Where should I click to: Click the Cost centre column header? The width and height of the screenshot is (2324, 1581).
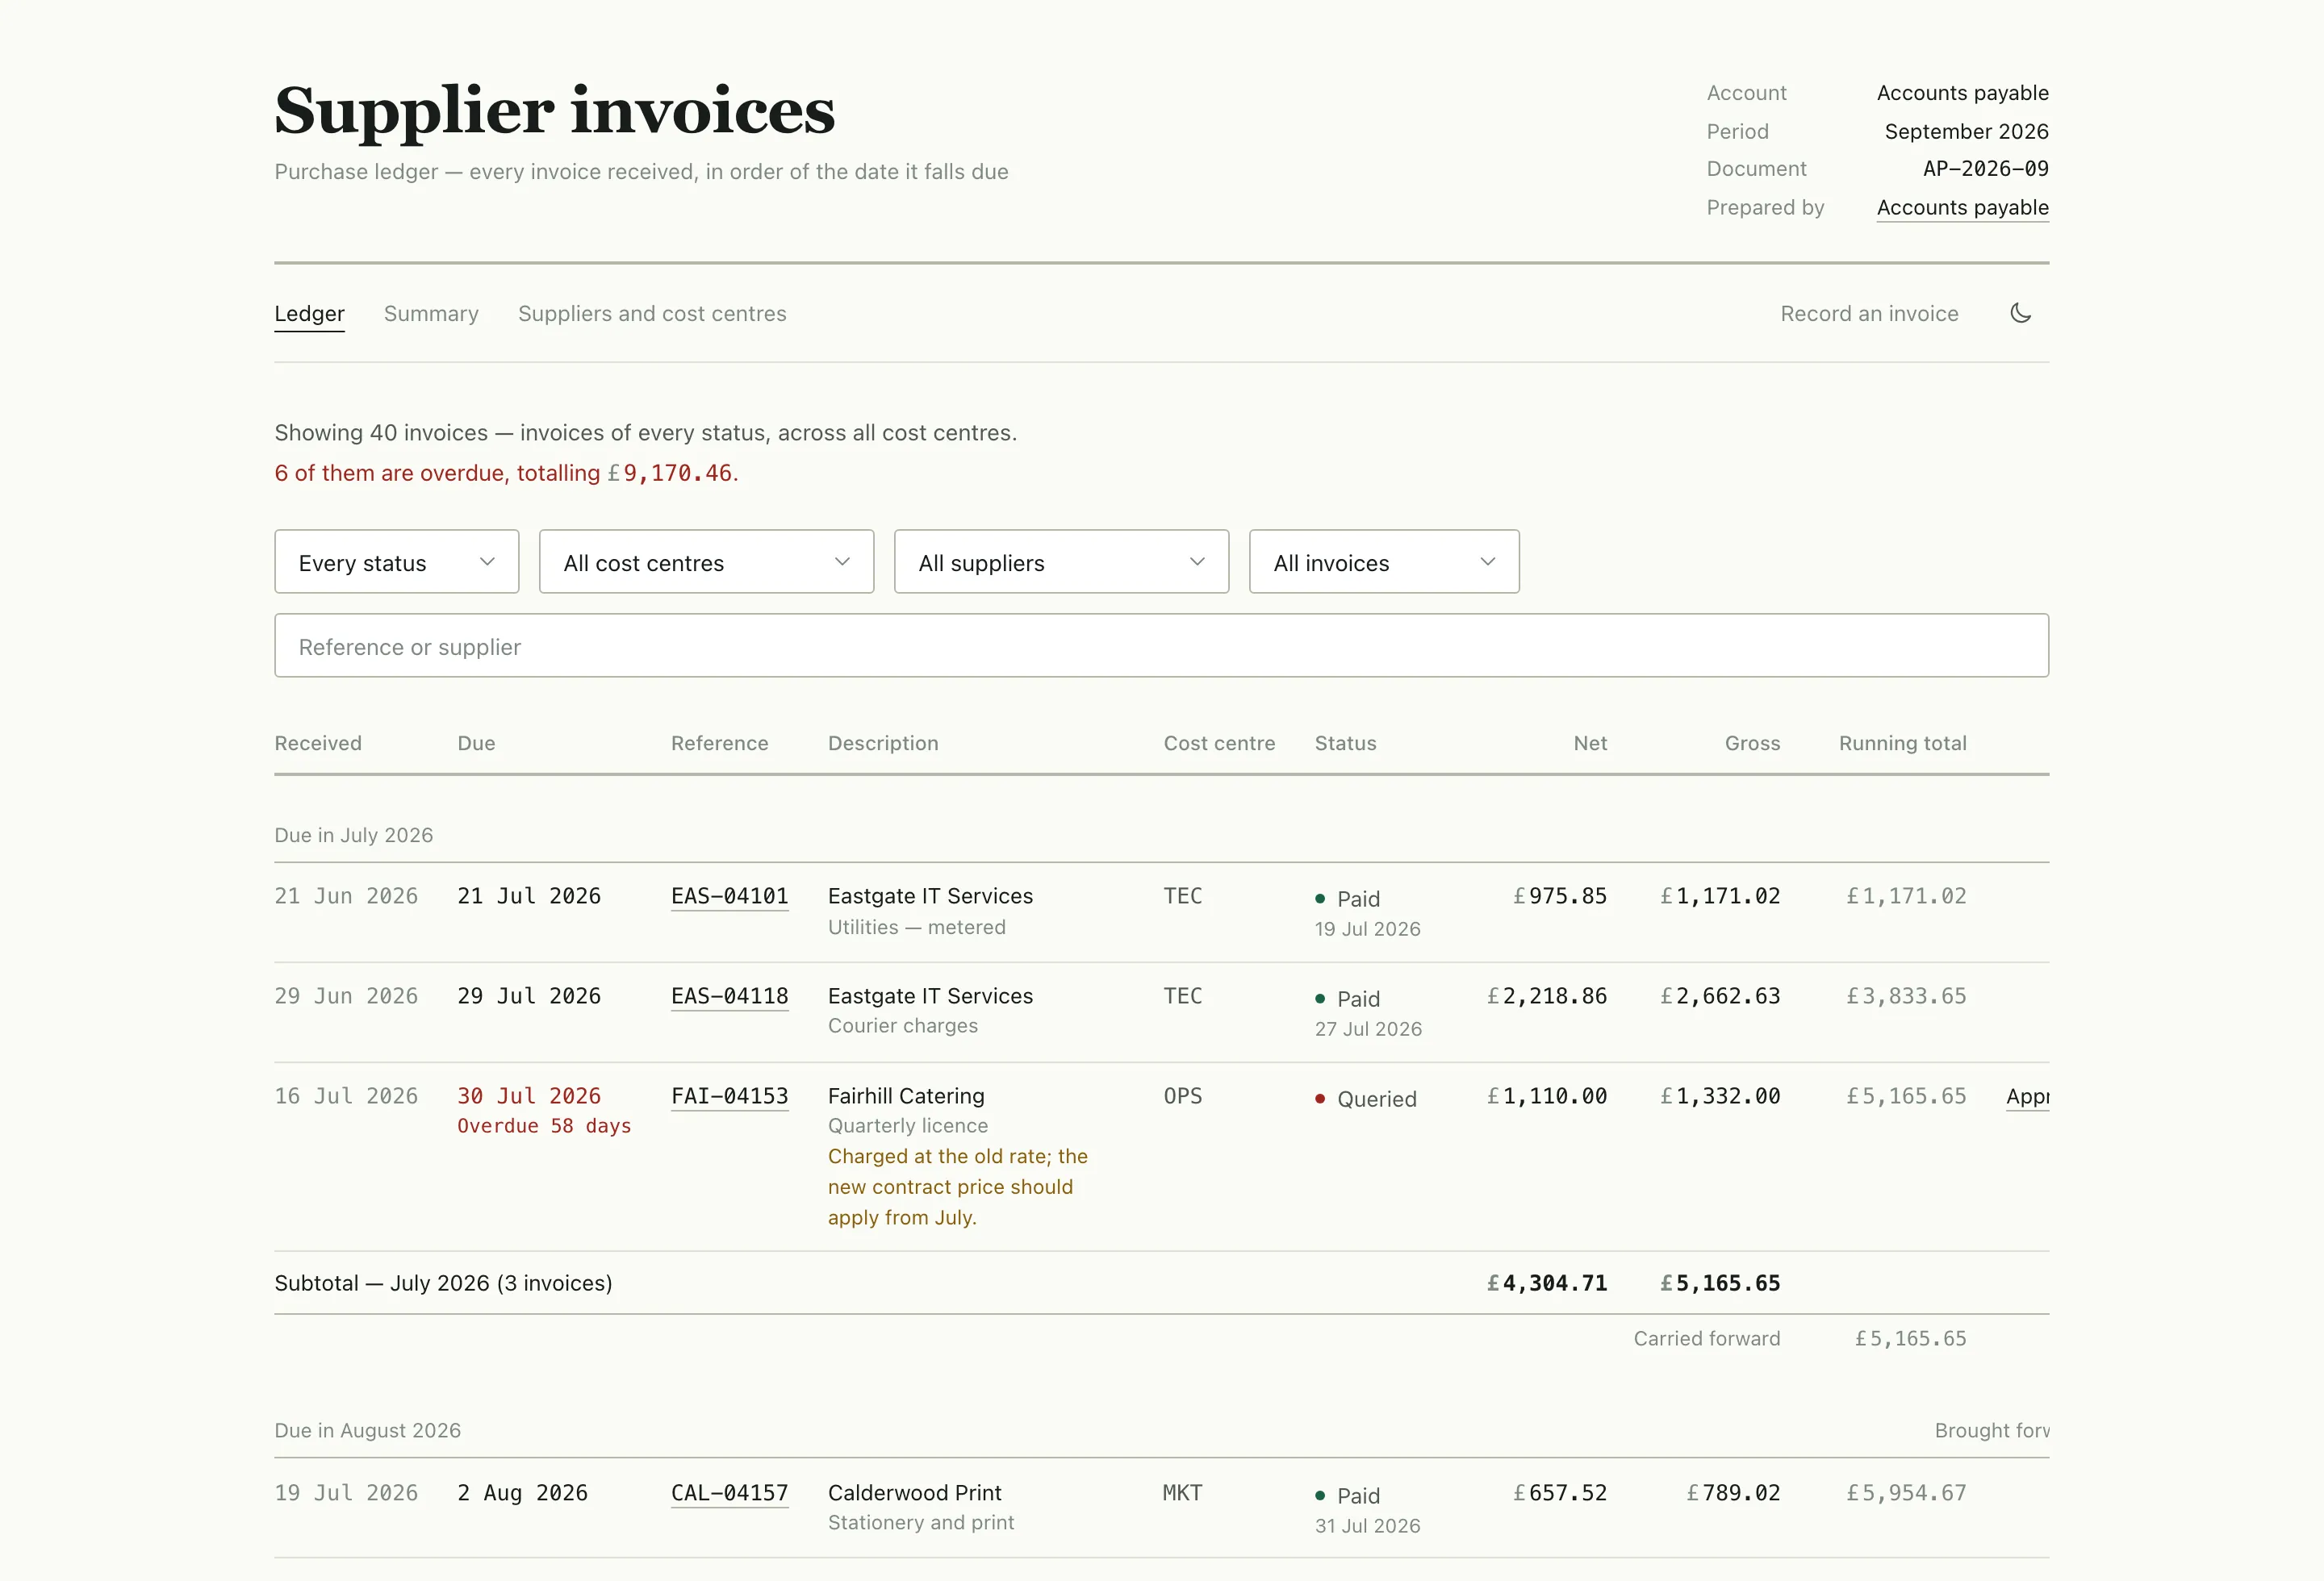point(1219,744)
